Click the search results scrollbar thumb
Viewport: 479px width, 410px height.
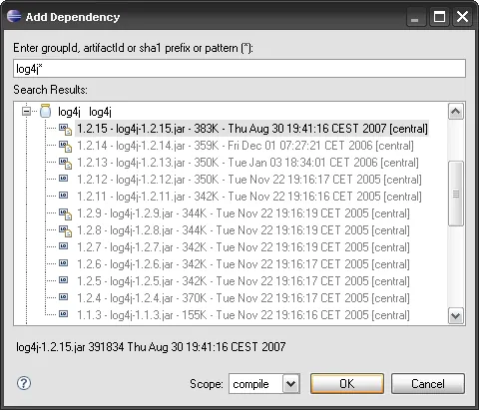(456, 194)
